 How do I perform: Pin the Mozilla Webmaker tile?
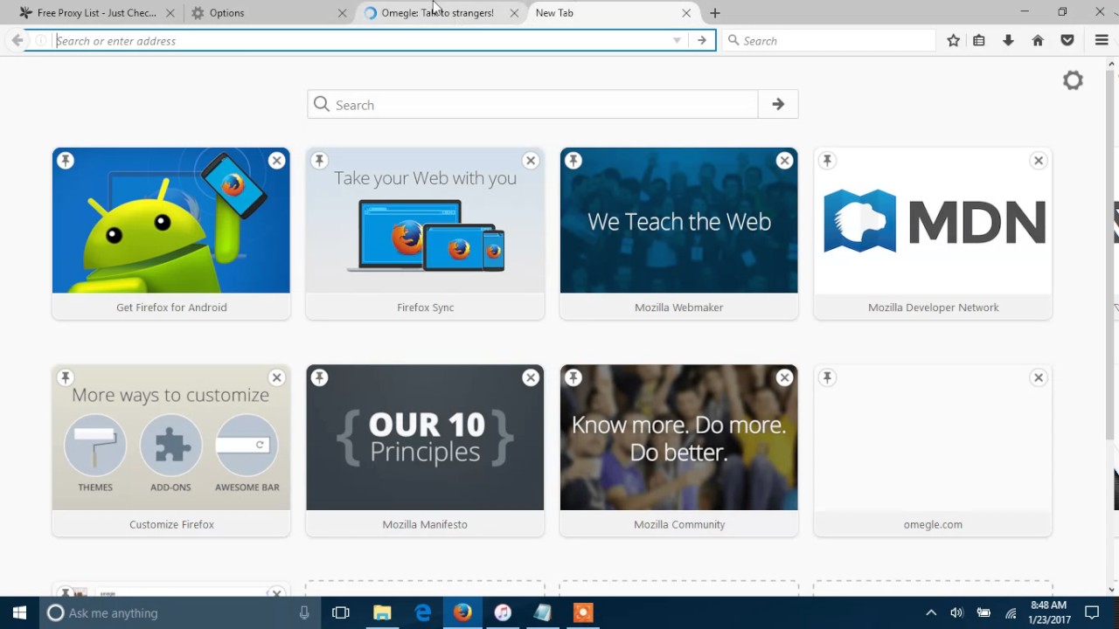(573, 161)
